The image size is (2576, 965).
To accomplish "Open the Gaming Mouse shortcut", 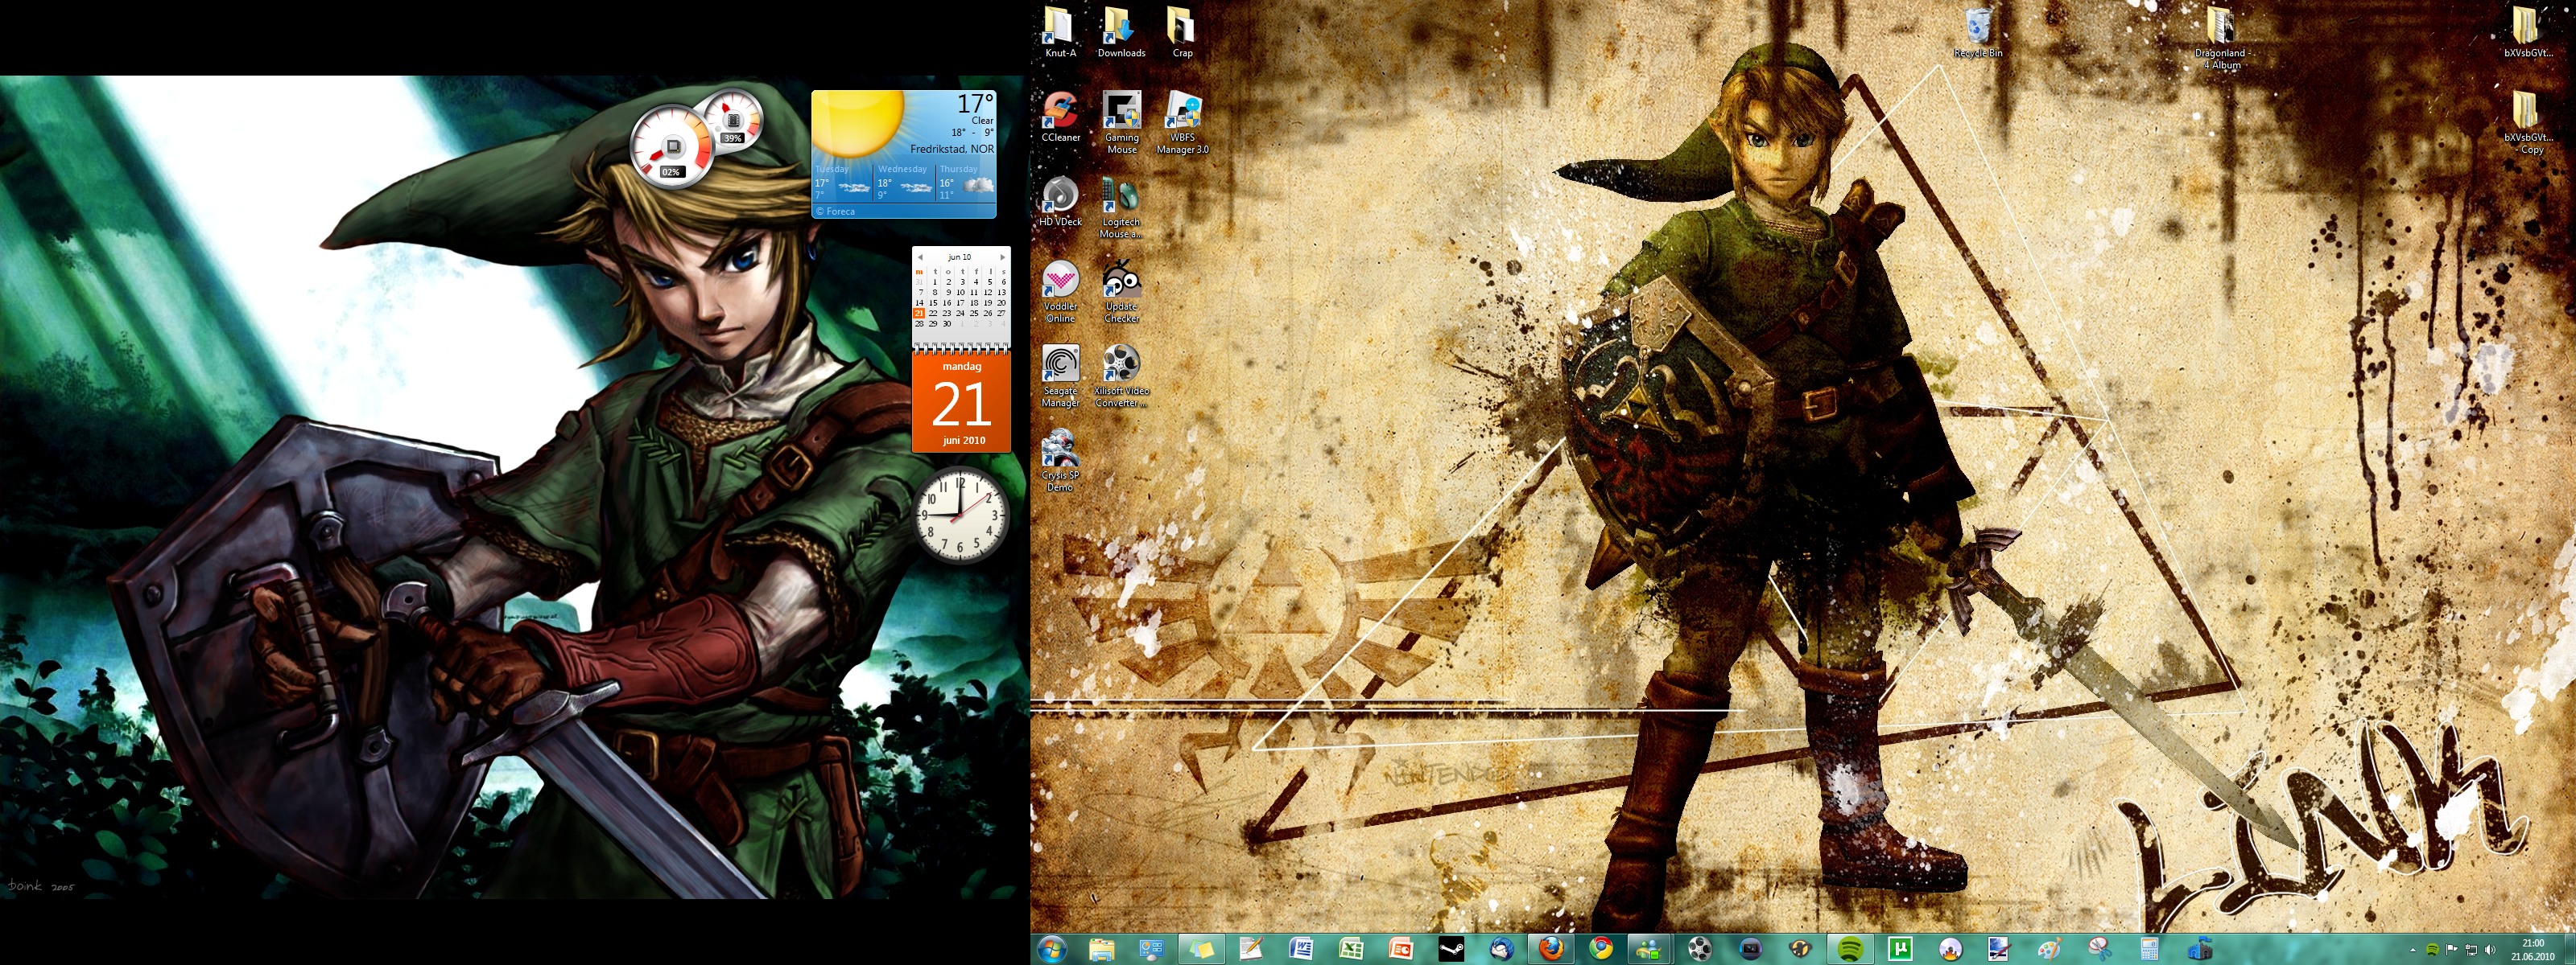I will [1121, 123].
